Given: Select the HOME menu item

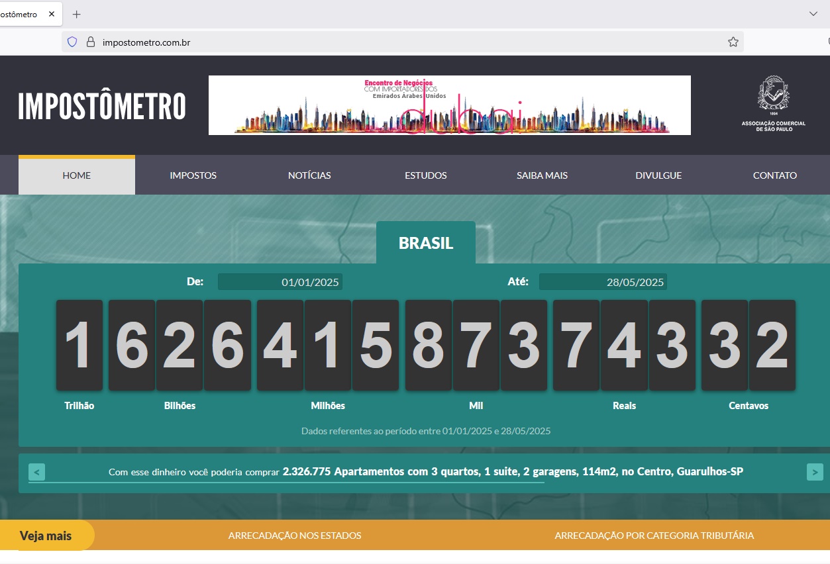Looking at the screenshot, I should point(77,175).
